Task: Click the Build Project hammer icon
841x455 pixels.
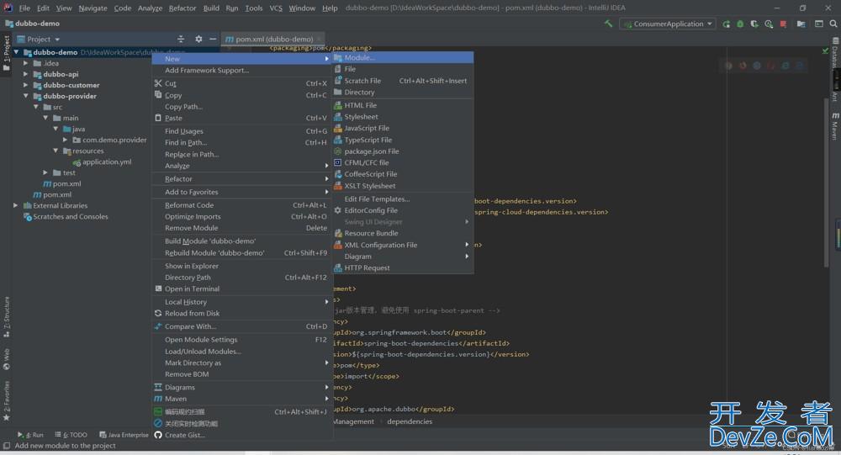Action: [x=608, y=24]
